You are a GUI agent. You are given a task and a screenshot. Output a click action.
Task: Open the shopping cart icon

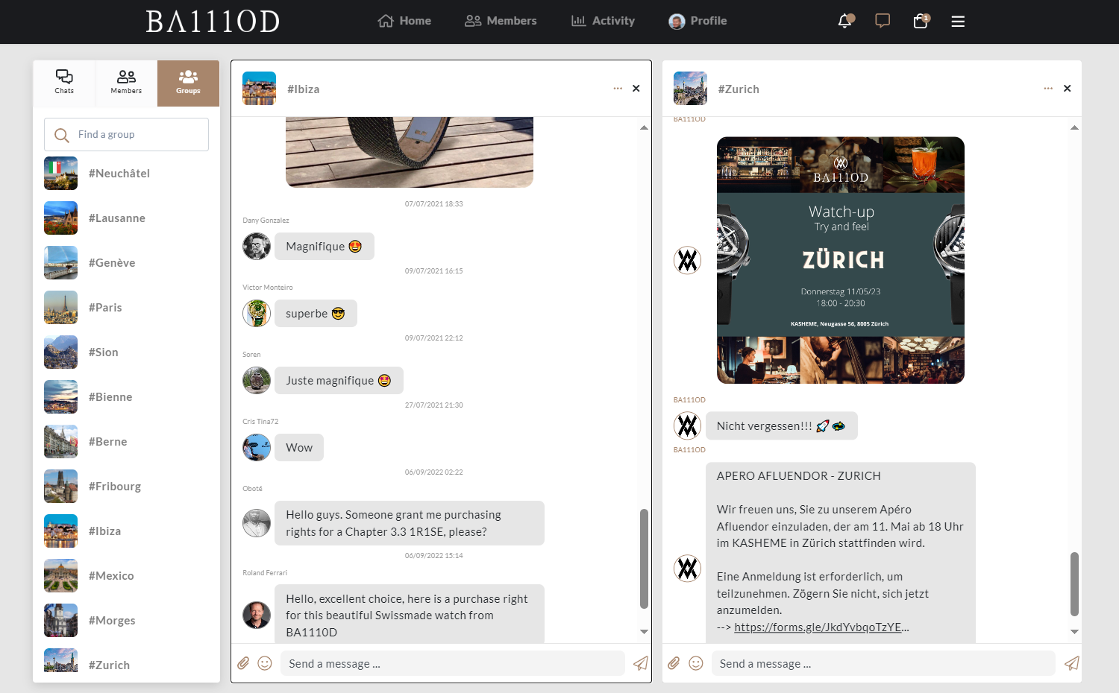(x=921, y=21)
